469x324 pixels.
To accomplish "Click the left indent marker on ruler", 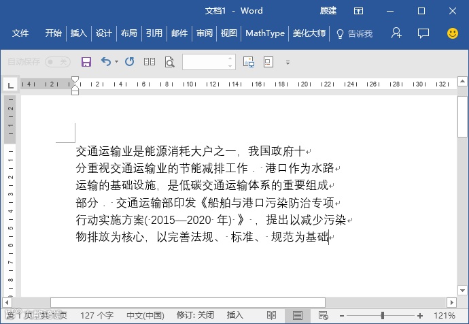I will pyautogui.click(x=75, y=91).
